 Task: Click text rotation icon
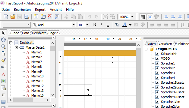(x=143, y=25)
